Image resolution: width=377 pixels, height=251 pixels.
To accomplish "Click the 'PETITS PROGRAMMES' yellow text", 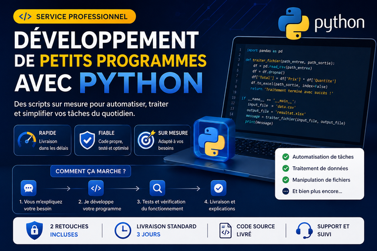I will pyautogui.click(x=123, y=61).
